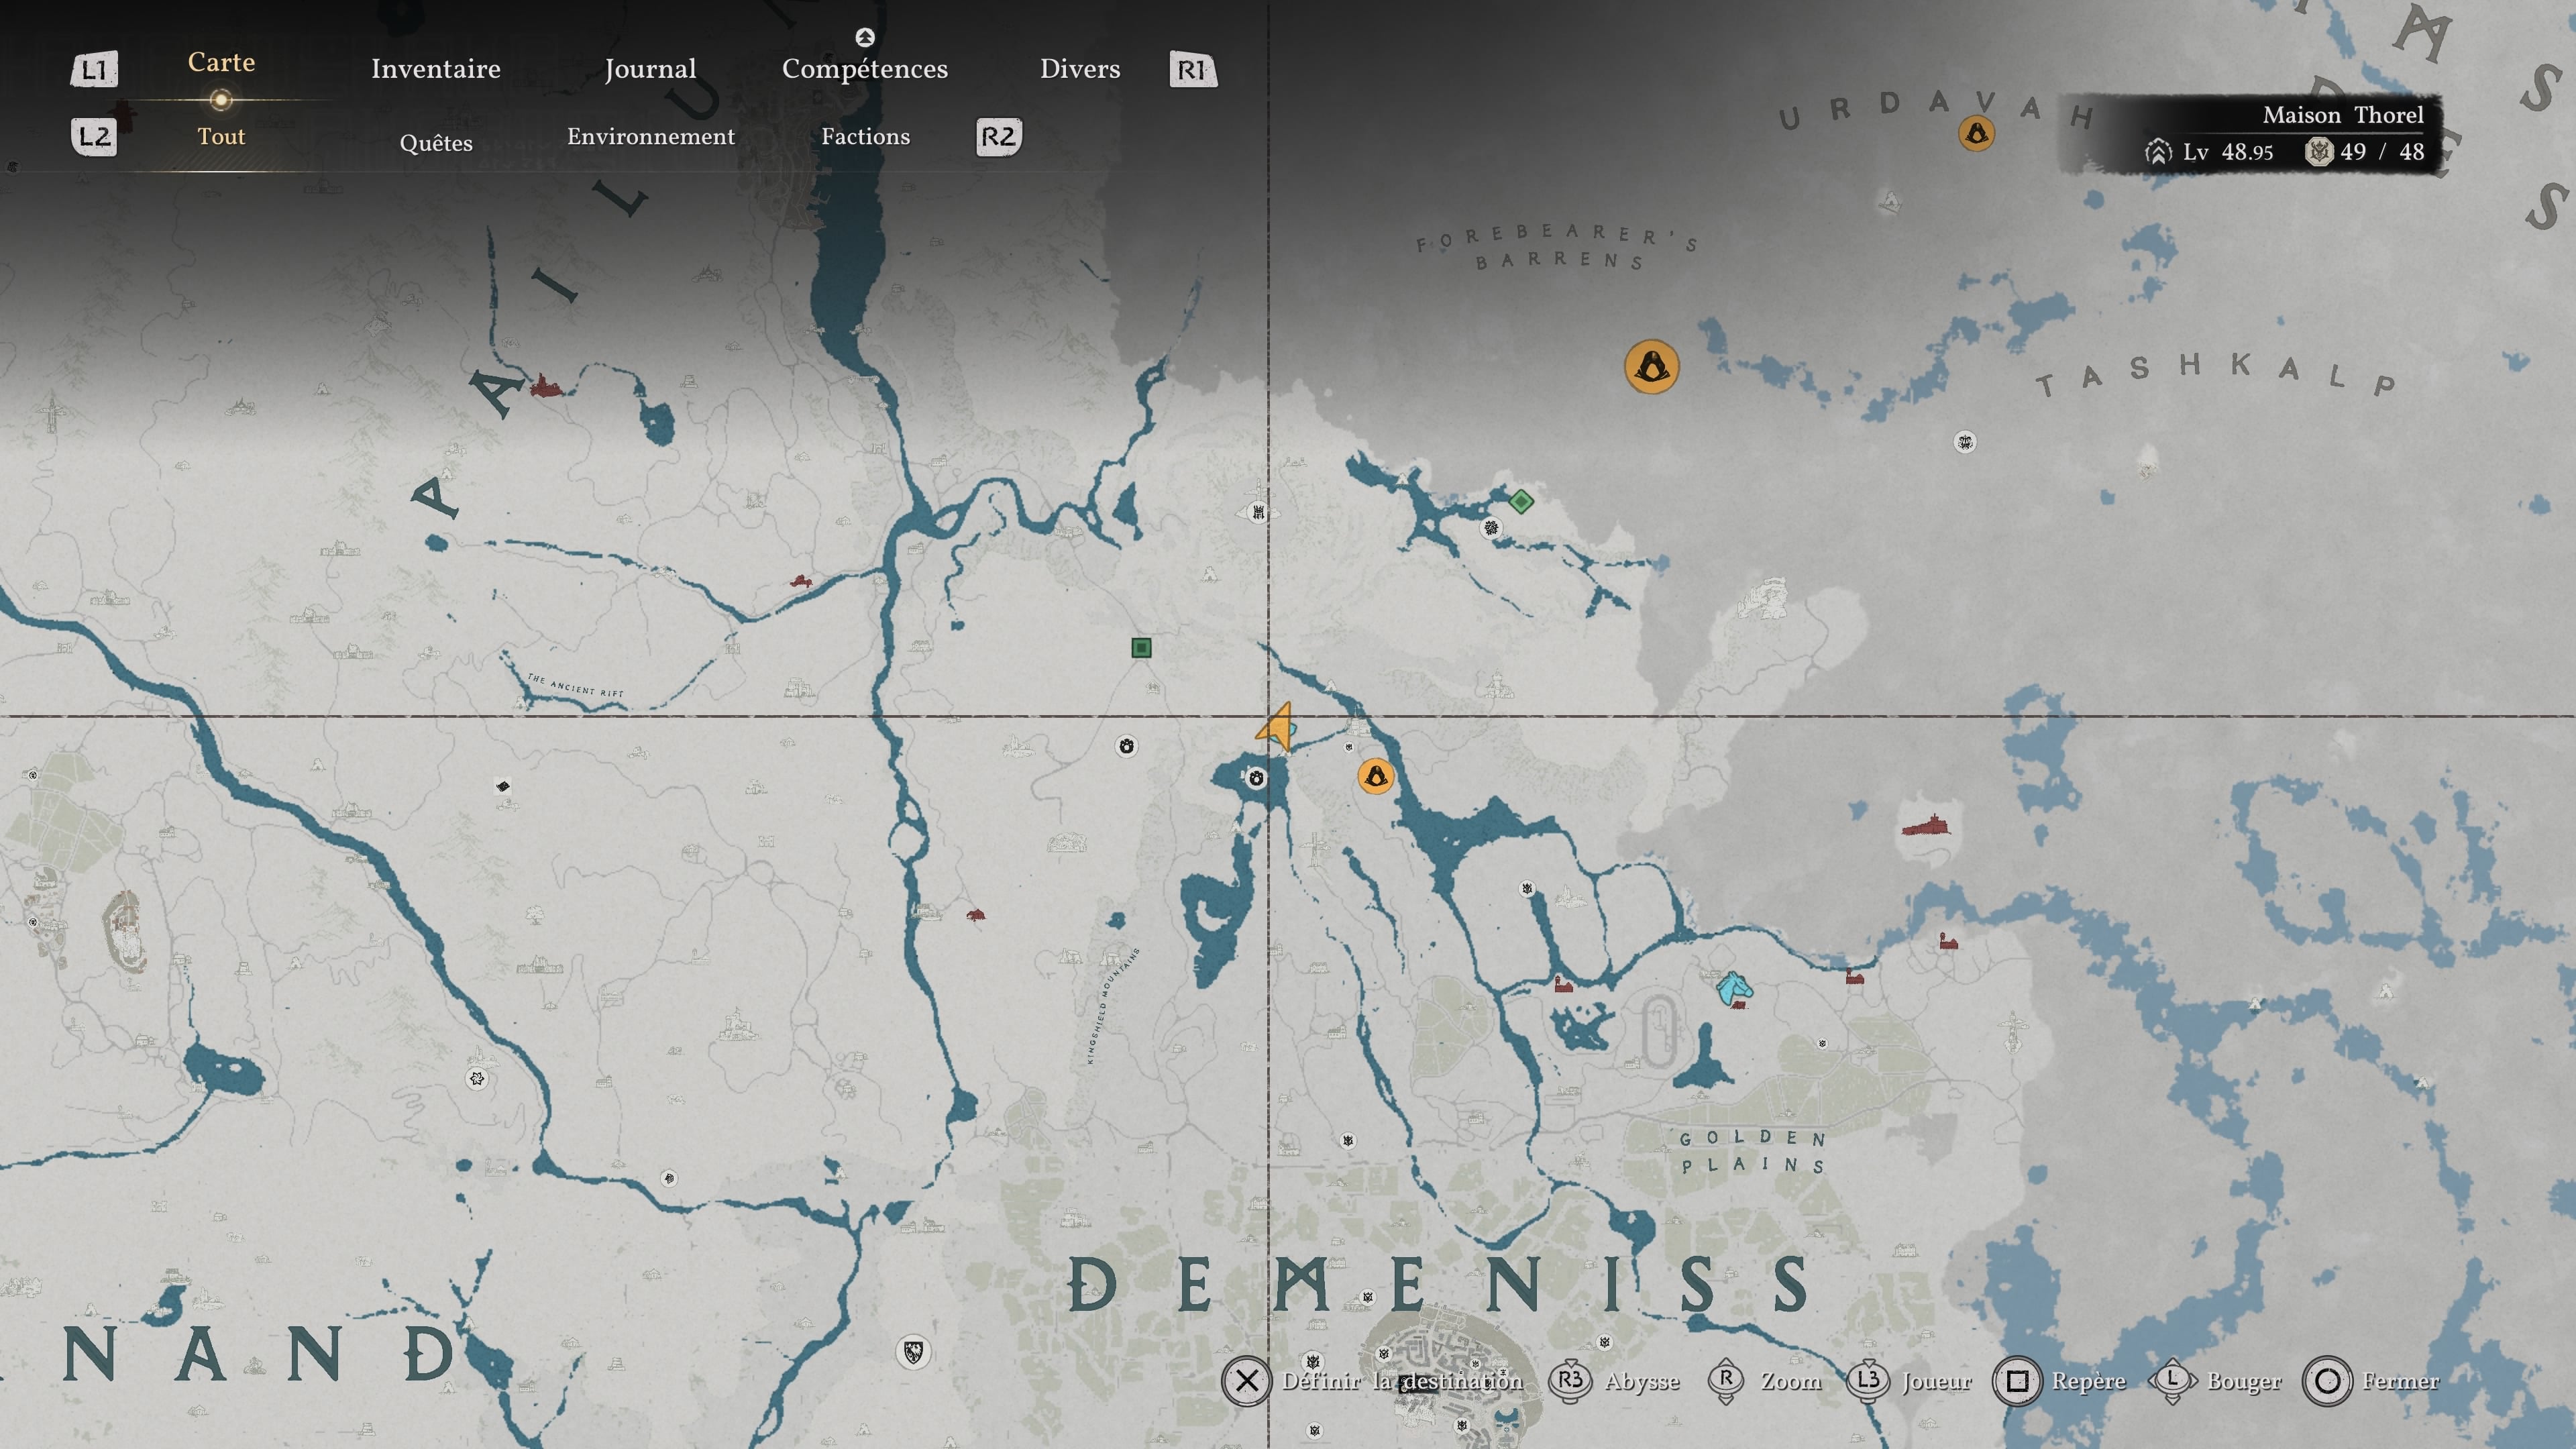Click the L1 shoulder button icon
2576x1449 pixels.
point(94,69)
